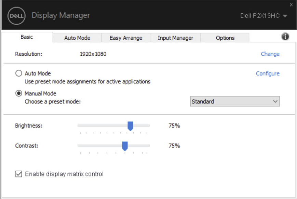Click the 'Contrast:' label
The width and height of the screenshot is (297, 199).
27,146
